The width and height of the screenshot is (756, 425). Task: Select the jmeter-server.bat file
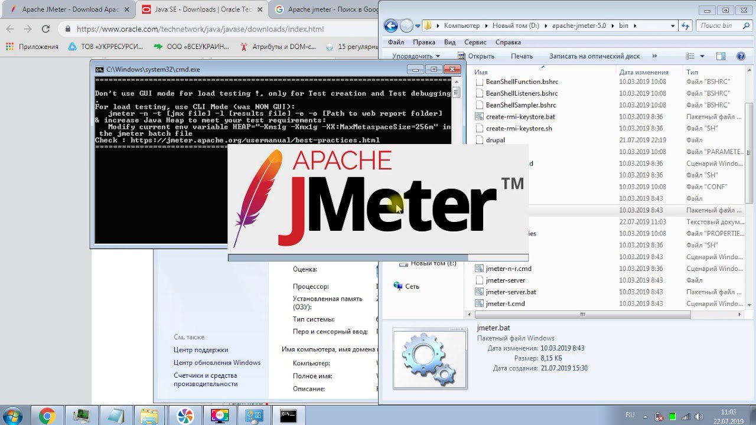pyautogui.click(x=511, y=292)
